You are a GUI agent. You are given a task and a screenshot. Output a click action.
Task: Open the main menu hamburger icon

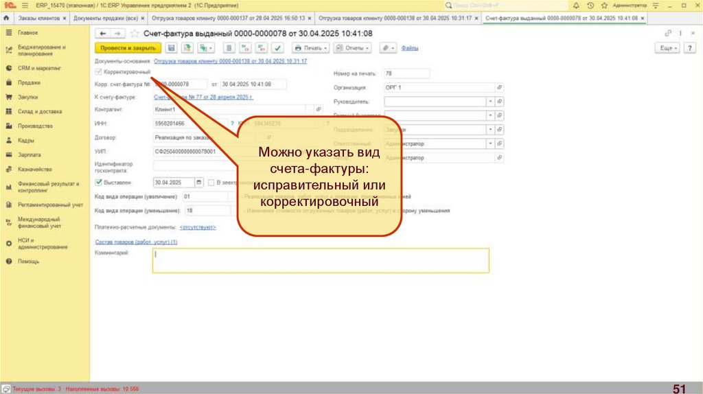25,5
